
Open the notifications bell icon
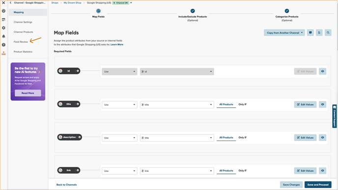pyautogui.click(x=3, y=36)
